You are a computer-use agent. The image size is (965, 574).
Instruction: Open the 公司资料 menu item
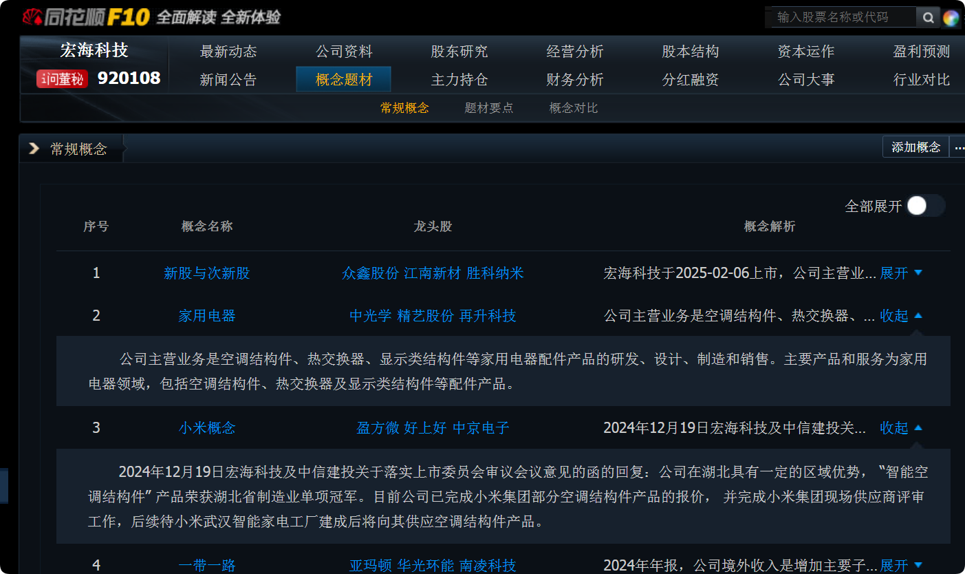(344, 52)
